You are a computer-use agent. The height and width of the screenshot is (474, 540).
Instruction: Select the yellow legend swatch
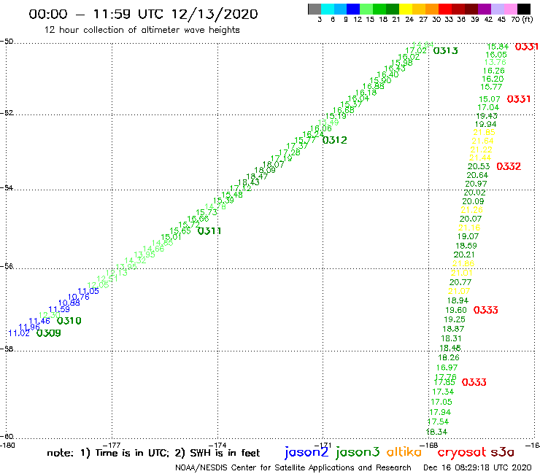coord(406,9)
